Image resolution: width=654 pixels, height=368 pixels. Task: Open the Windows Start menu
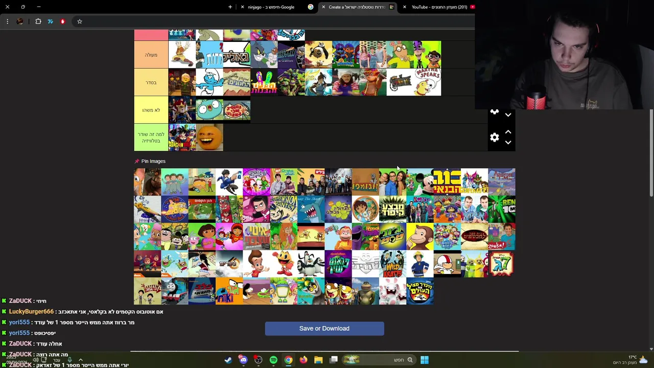coord(425,360)
